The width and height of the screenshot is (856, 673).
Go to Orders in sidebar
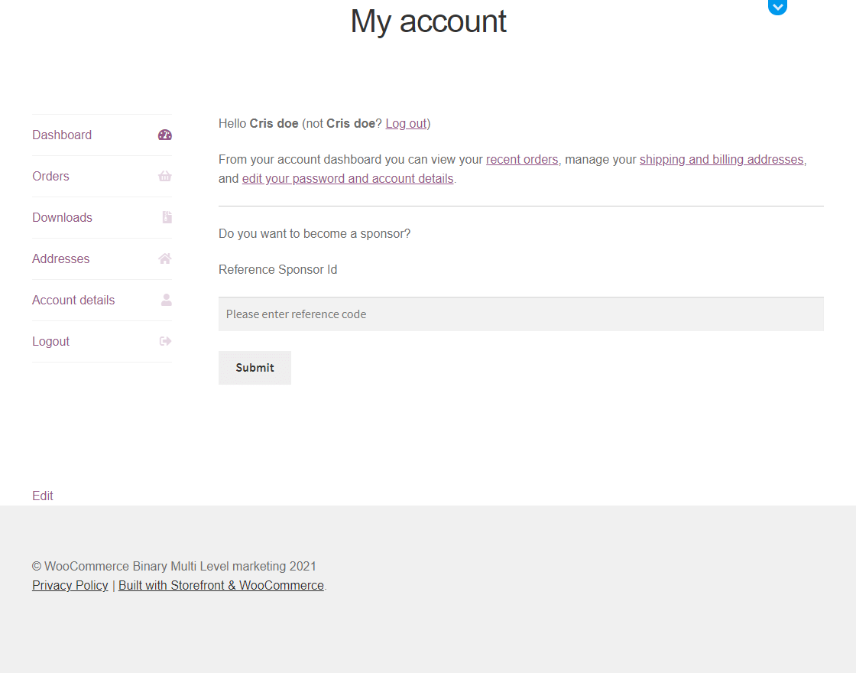tap(50, 177)
